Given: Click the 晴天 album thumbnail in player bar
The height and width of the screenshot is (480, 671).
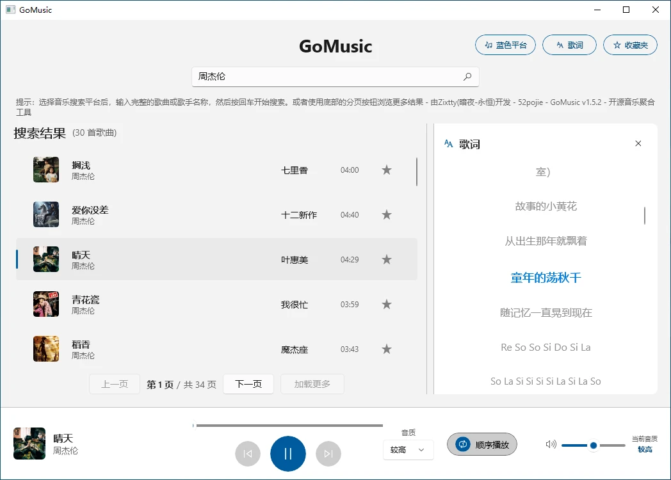Looking at the screenshot, I should tap(29, 444).
